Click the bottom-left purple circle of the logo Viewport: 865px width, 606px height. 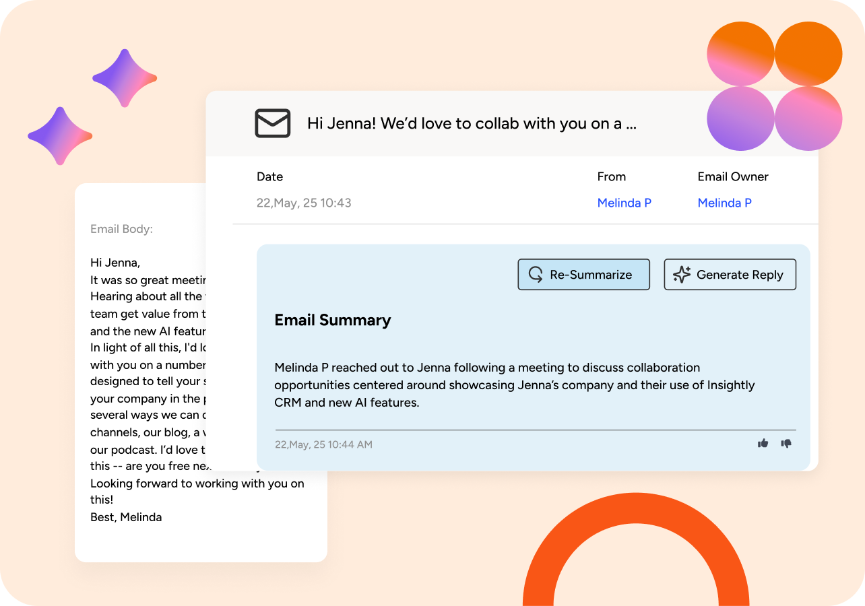pyautogui.click(x=740, y=119)
